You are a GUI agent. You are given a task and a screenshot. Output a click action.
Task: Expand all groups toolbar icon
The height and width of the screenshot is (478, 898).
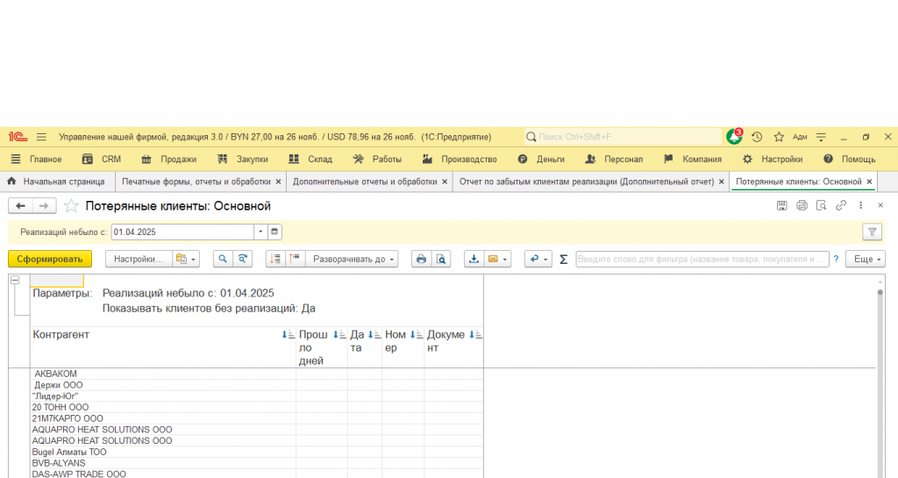point(295,259)
